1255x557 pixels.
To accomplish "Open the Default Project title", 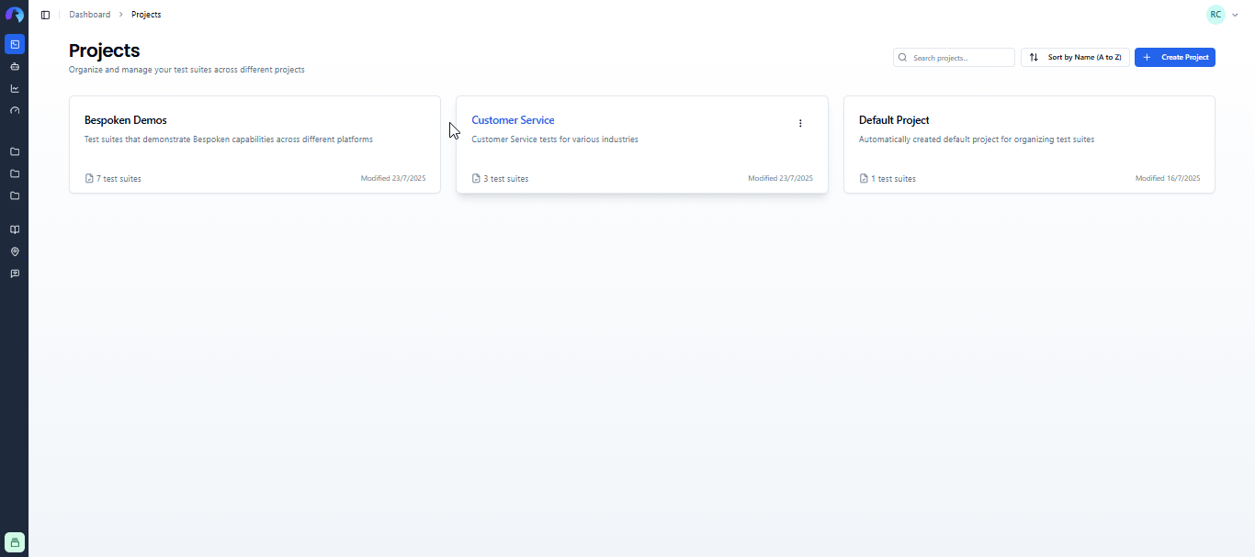I will 894,120.
